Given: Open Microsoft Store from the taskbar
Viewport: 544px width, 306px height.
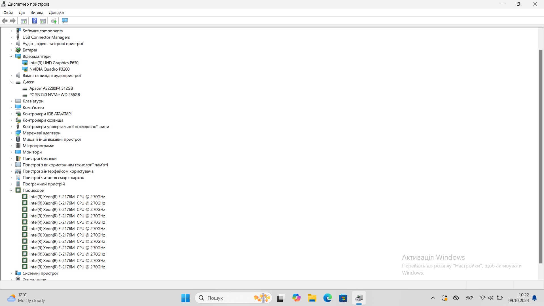Looking at the screenshot, I should (343, 298).
